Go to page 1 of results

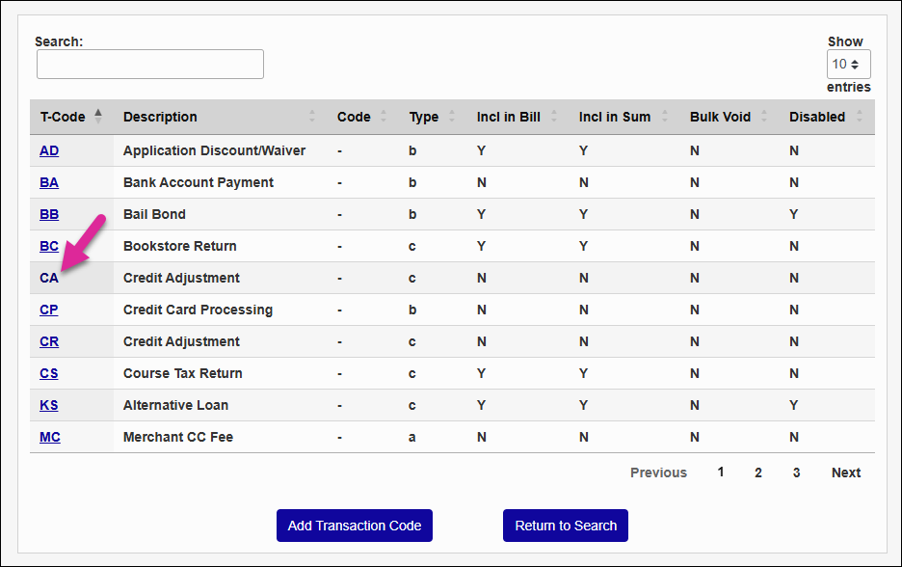[x=721, y=472]
